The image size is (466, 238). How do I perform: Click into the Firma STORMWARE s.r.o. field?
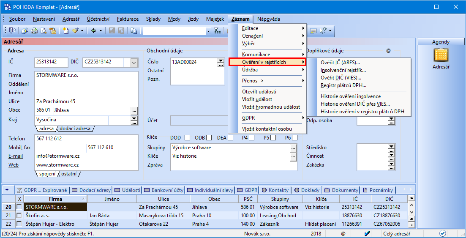pyautogui.click(x=87, y=75)
